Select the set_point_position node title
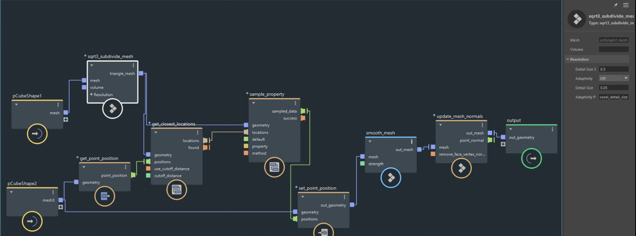This screenshot has height=236, width=636. pyautogui.click(x=317, y=188)
